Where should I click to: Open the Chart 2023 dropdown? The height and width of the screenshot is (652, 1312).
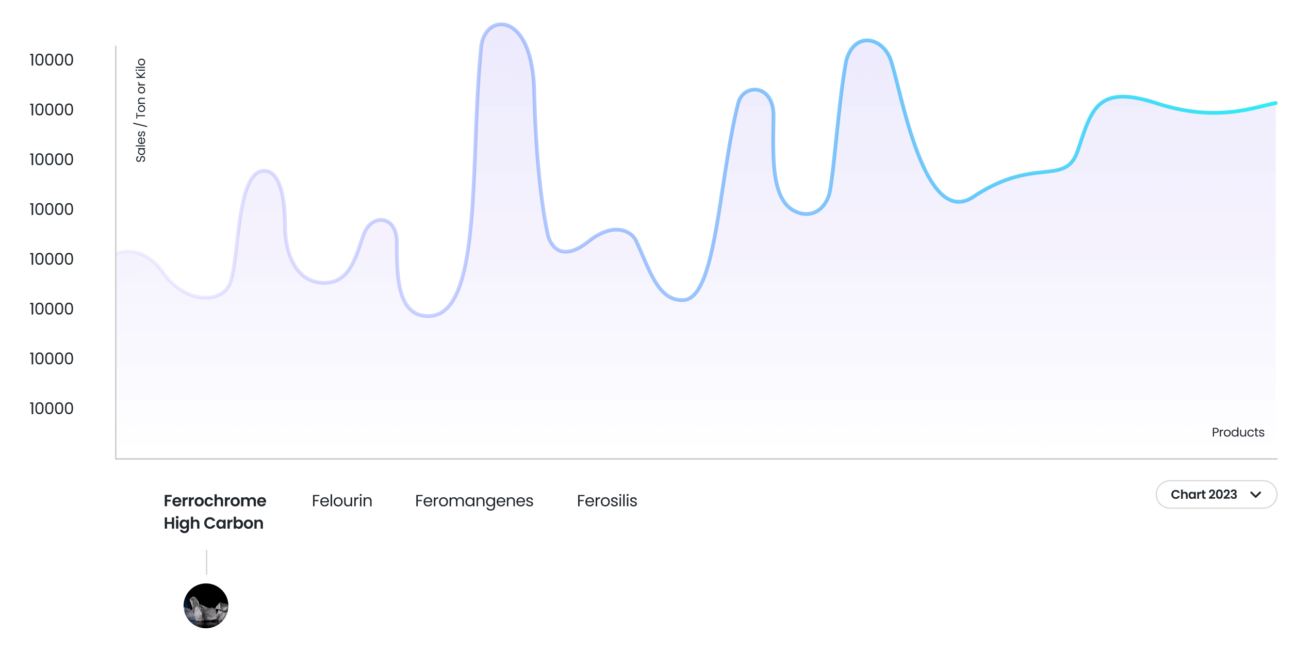(1216, 494)
